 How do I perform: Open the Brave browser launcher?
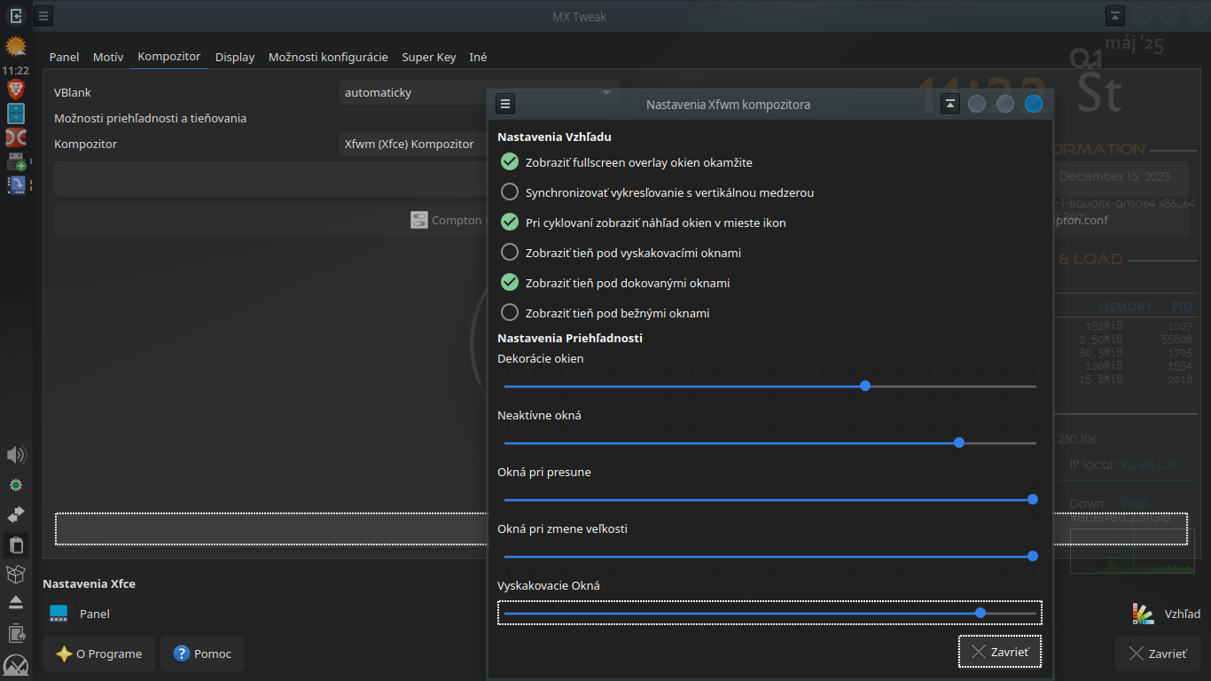pyautogui.click(x=16, y=89)
